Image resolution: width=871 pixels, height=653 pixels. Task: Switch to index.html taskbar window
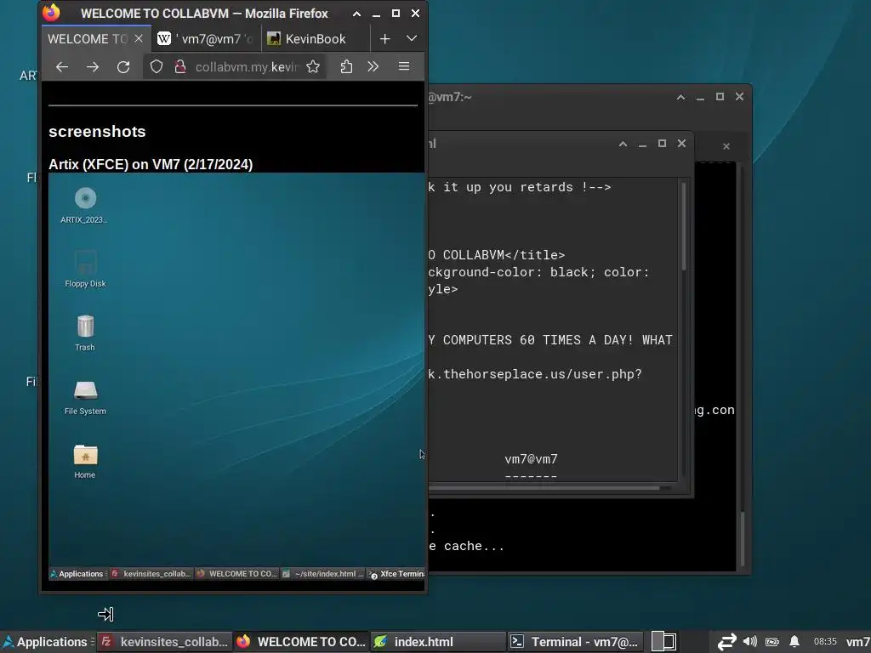[x=438, y=642]
